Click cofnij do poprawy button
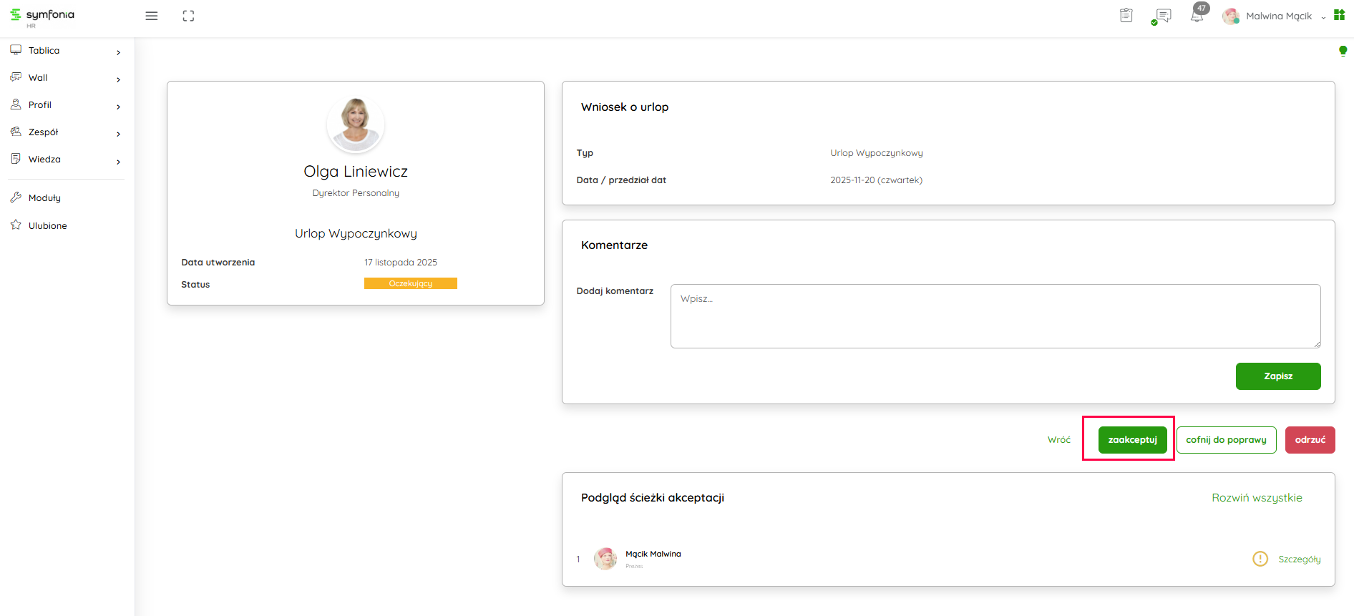 pyautogui.click(x=1226, y=440)
